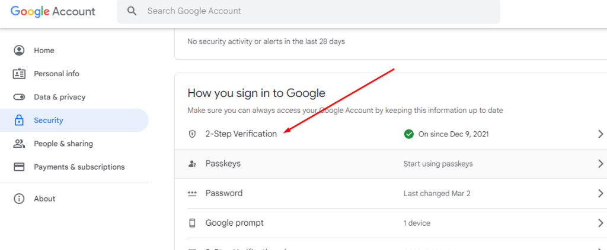The height and width of the screenshot is (250, 607).
Task: Open the Google prompt row chevron
Action: click(x=600, y=223)
